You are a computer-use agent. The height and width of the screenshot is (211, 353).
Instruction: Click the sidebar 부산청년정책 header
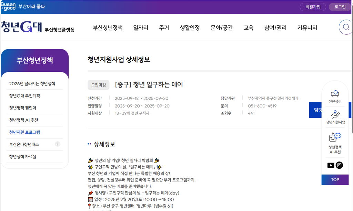pos(35,60)
